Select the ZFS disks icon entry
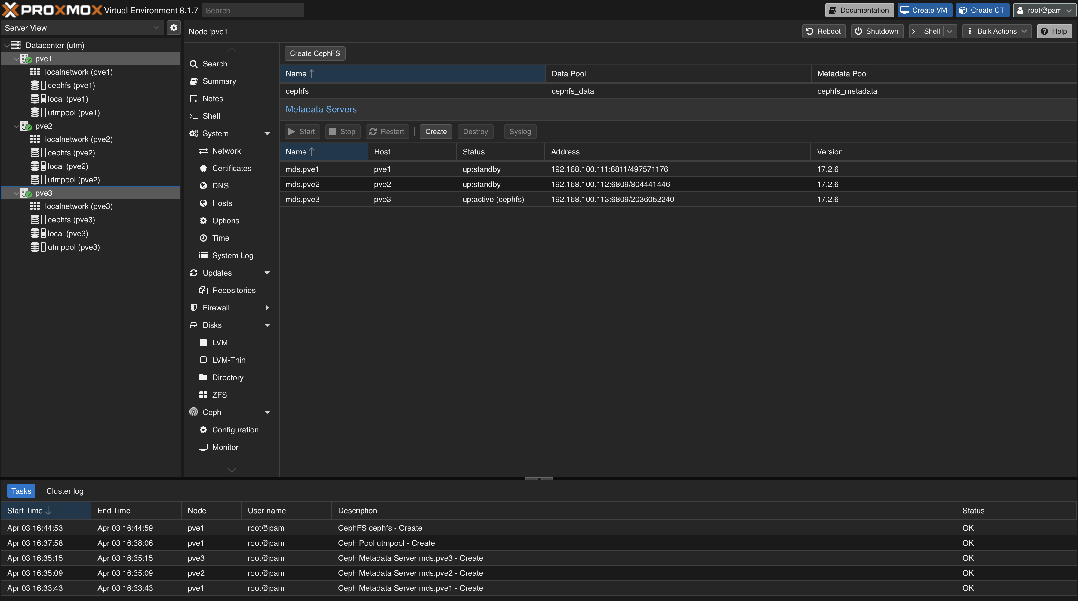Viewport: 1078px width, 601px height. click(x=203, y=395)
